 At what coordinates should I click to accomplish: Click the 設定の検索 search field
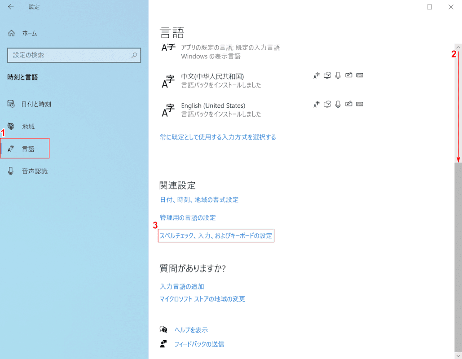(74, 55)
